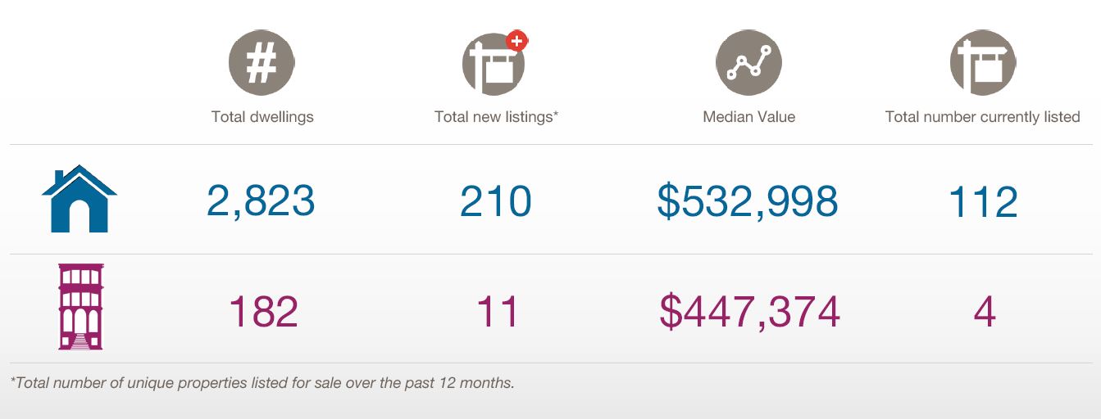Click the unit median value $447,374

749,312
